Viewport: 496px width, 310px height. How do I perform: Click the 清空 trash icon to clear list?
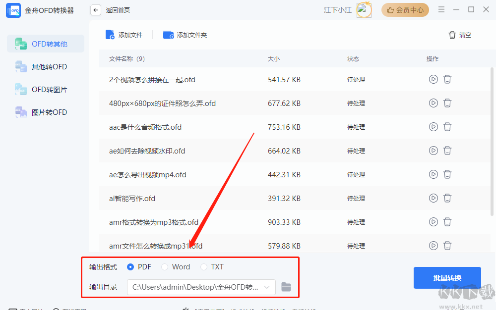pyautogui.click(x=452, y=35)
